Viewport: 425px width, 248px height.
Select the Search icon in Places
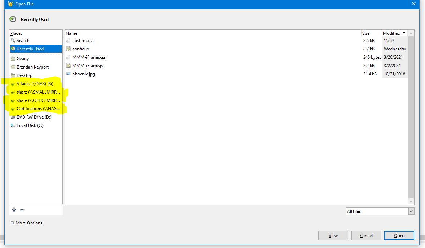tap(13, 40)
